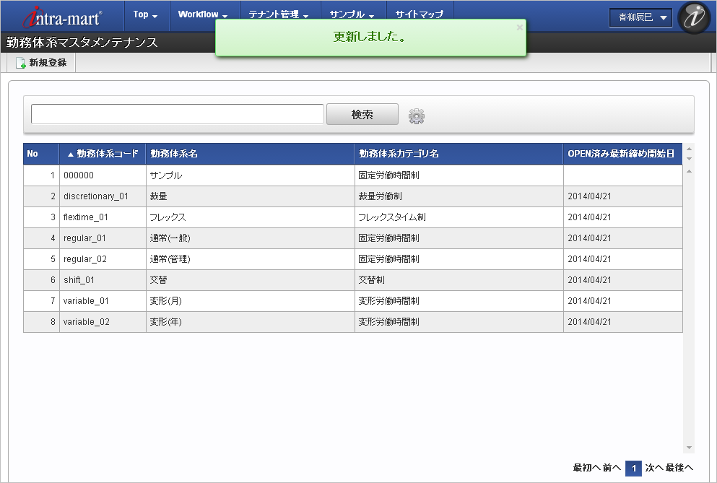Click the ascending sort arrow on 勤務体系コード
This screenshot has width=717, height=483.
[71, 155]
